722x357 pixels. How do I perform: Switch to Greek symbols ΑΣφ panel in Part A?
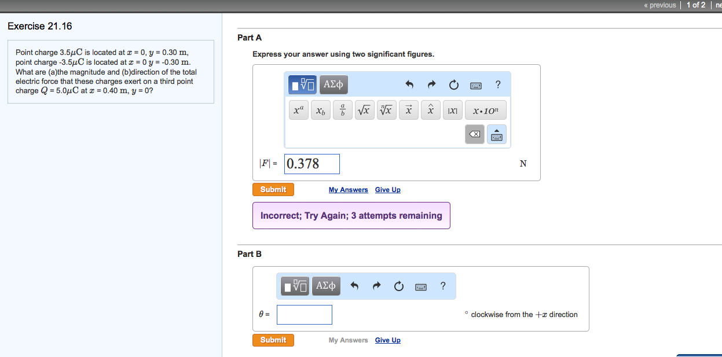pyautogui.click(x=333, y=86)
